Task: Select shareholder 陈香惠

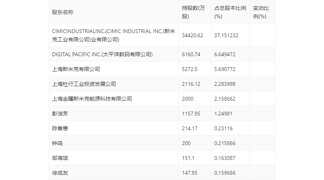Action: click(60, 128)
